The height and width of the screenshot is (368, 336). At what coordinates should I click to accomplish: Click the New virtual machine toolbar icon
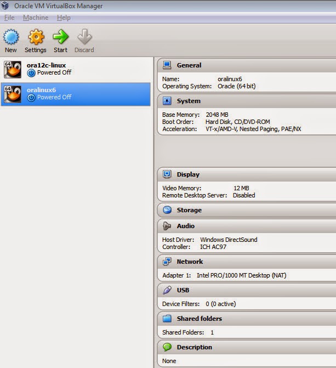click(11, 37)
